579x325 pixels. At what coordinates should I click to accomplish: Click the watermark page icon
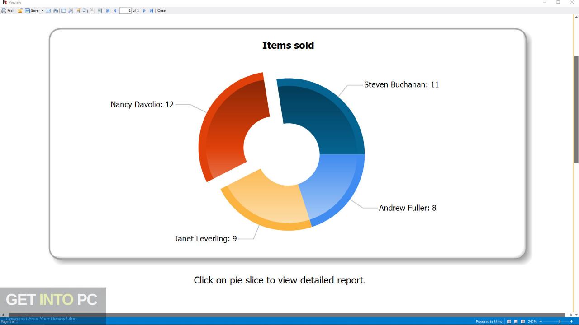(100, 10)
